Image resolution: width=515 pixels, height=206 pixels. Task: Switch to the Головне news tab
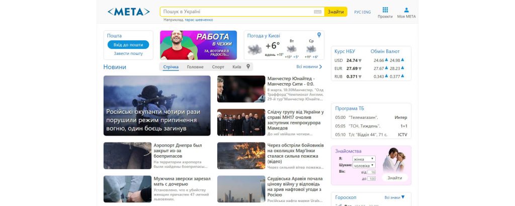(195, 66)
